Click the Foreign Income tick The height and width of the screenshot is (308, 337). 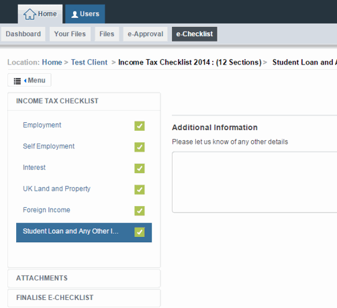coord(140,211)
